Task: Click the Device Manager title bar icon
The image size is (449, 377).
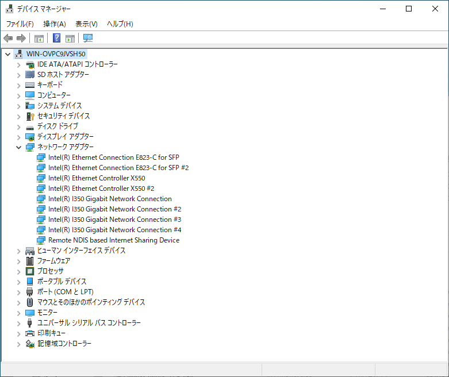Action: tap(9, 9)
